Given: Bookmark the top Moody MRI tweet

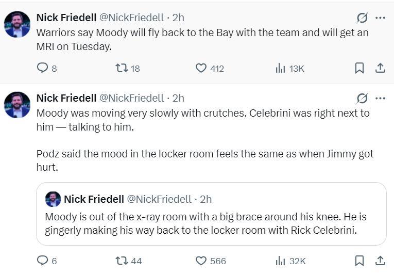Looking at the screenshot, I should pyautogui.click(x=359, y=68).
